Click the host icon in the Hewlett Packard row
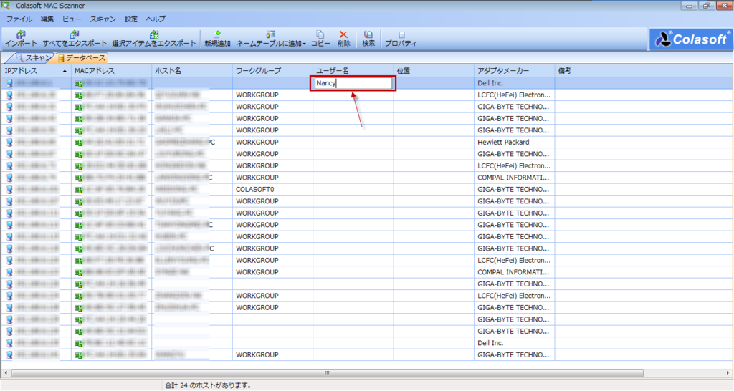Screen dimensions: 734x391 tap(9, 143)
